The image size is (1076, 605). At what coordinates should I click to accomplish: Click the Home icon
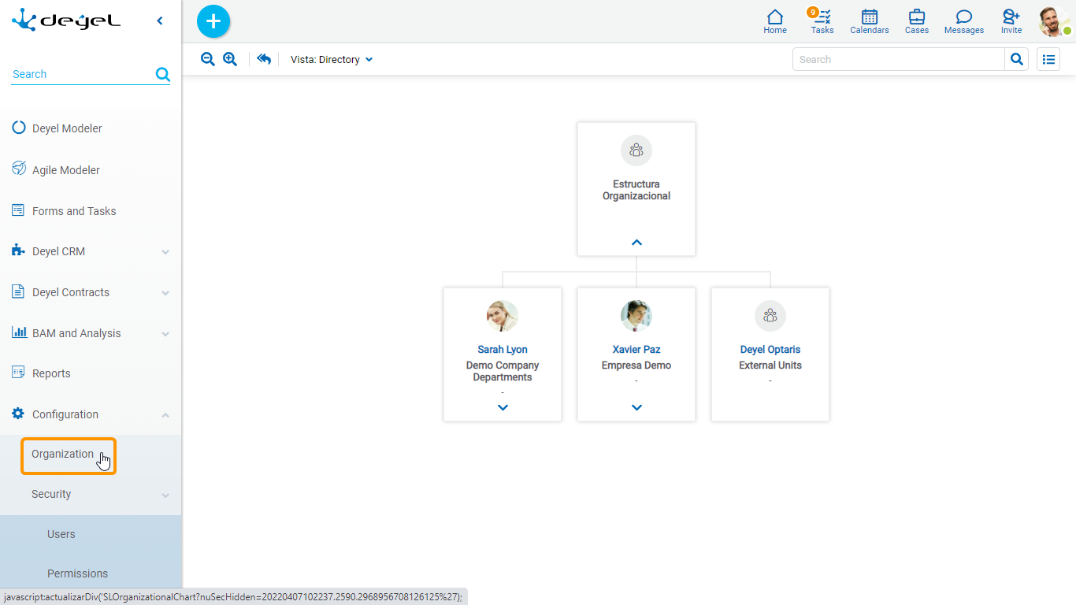point(774,21)
